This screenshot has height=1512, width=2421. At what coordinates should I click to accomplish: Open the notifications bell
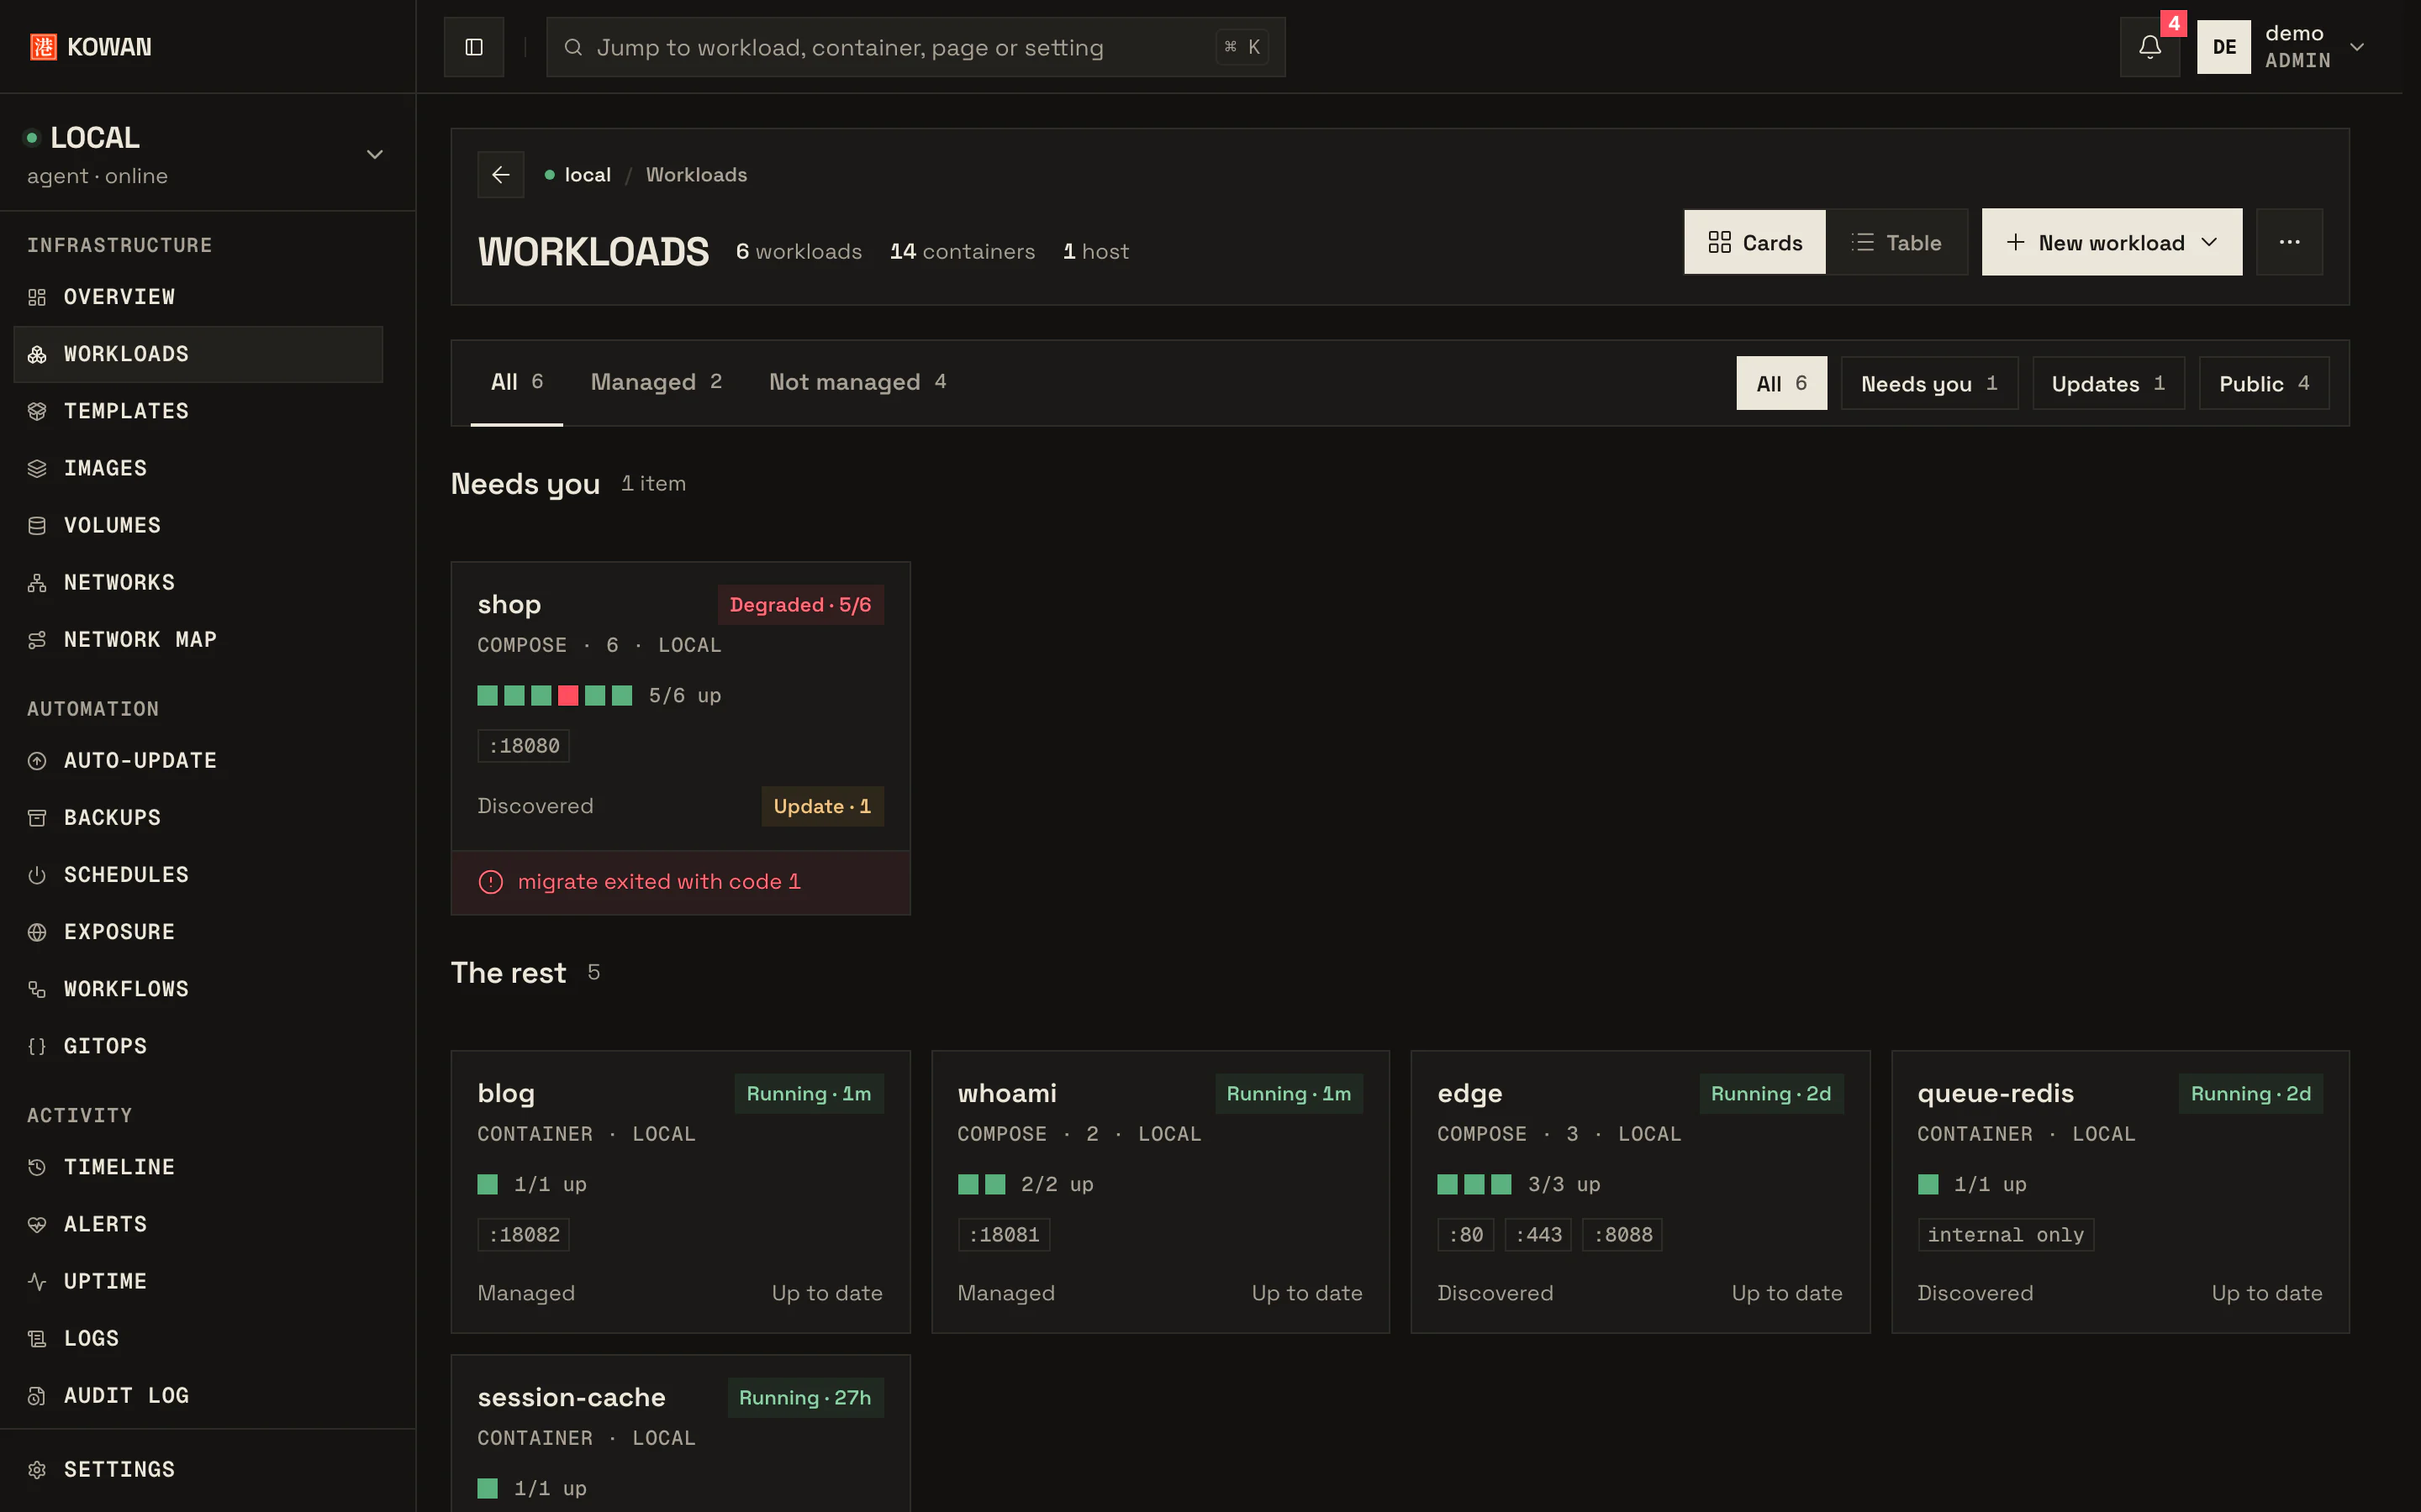tap(2149, 47)
